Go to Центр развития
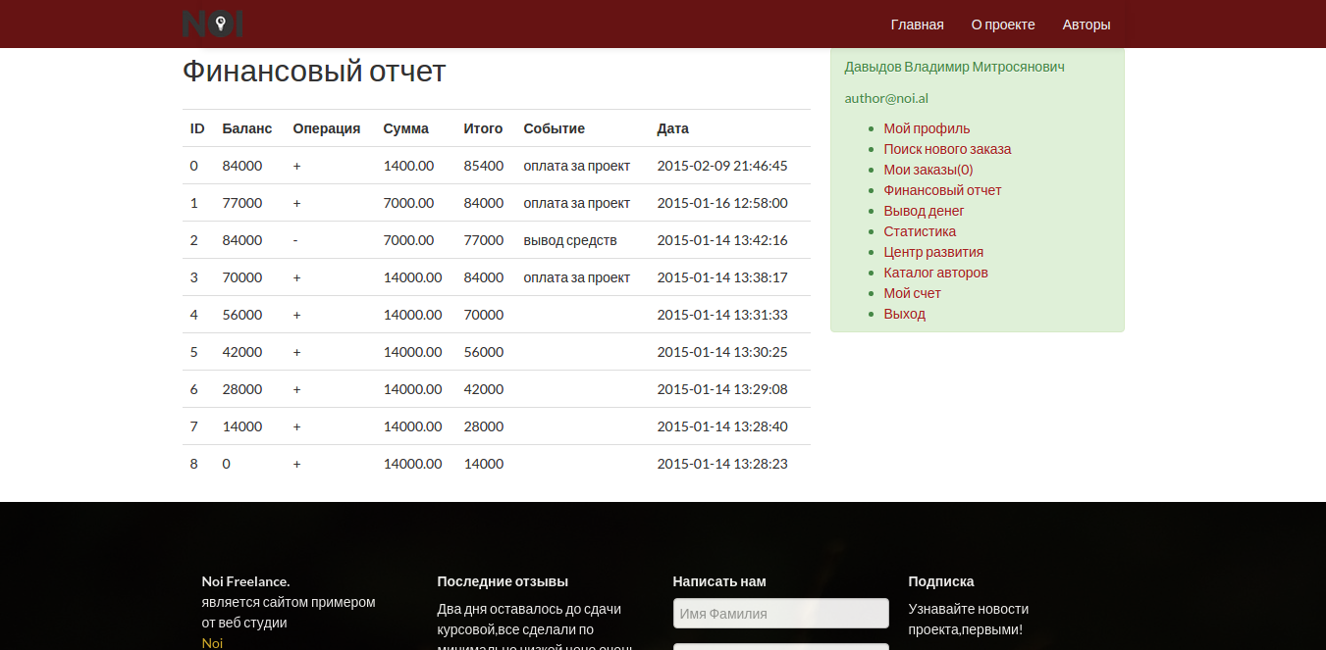1326x650 pixels. tap(933, 252)
